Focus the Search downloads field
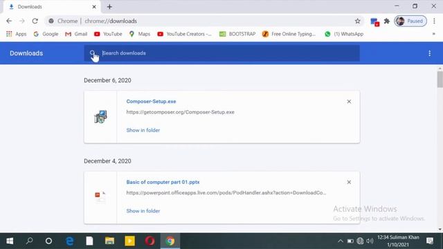This screenshot has width=443, height=249. (221, 53)
